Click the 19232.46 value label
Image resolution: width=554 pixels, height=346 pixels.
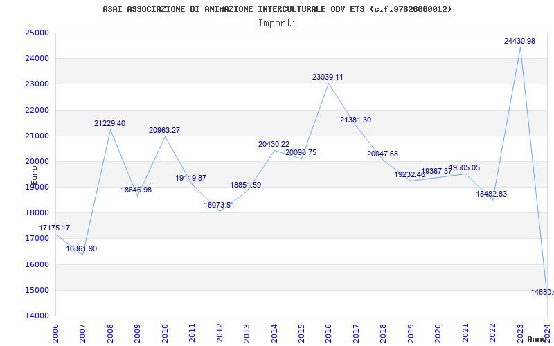[410, 174]
